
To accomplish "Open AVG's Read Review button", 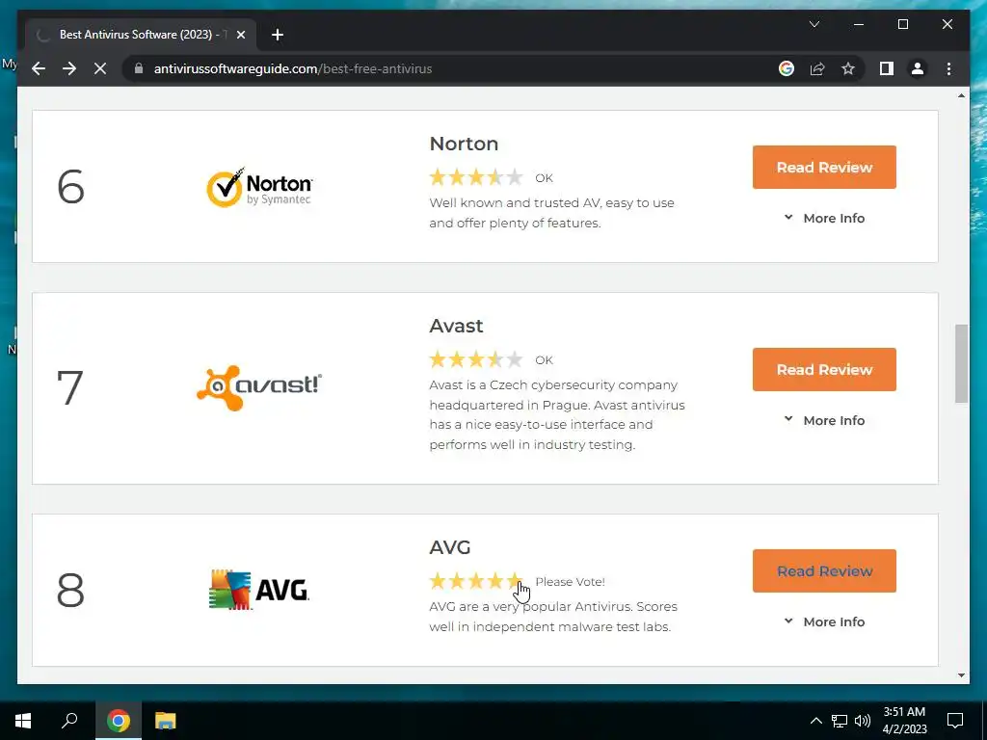I will pos(824,570).
